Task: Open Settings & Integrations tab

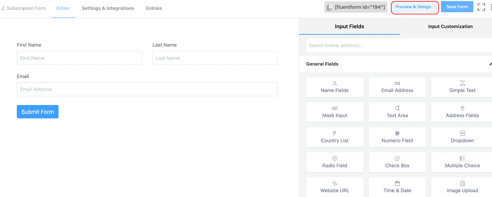Action: (x=108, y=8)
